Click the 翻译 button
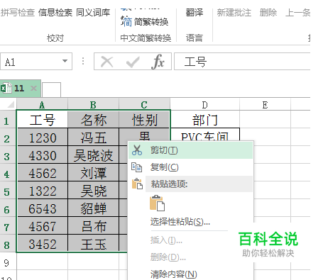328x280 pixels. pos(195,13)
